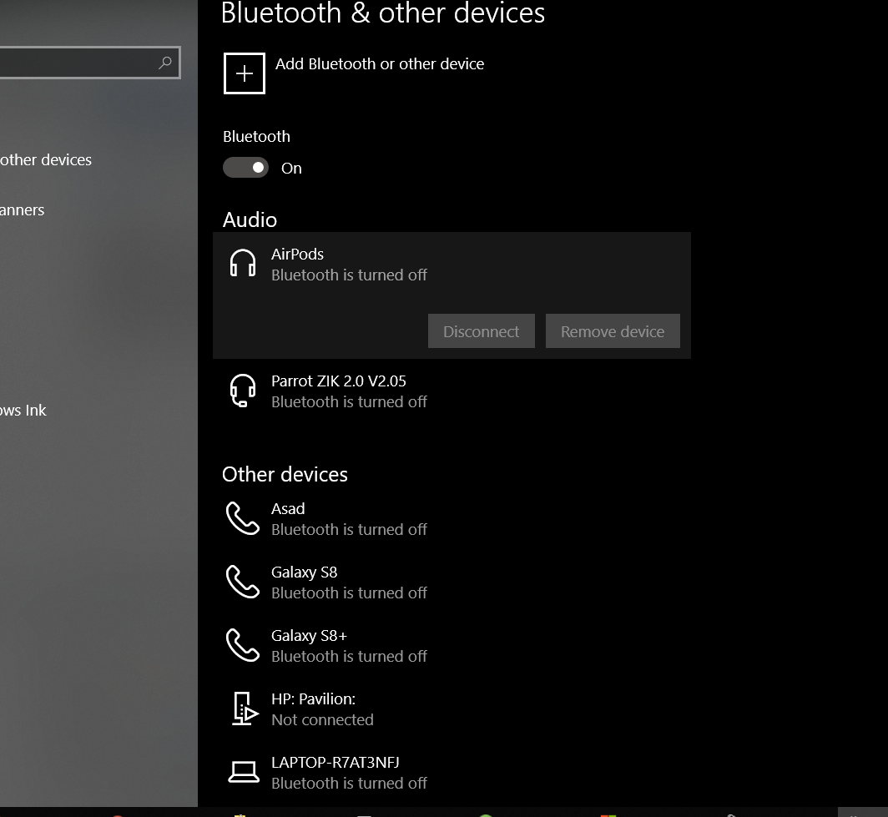
Task: Click 'Add Bluetooth or other device' label
Action: tap(380, 64)
